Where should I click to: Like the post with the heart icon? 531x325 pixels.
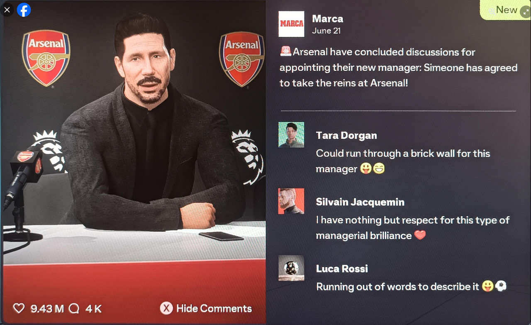coord(19,308)
